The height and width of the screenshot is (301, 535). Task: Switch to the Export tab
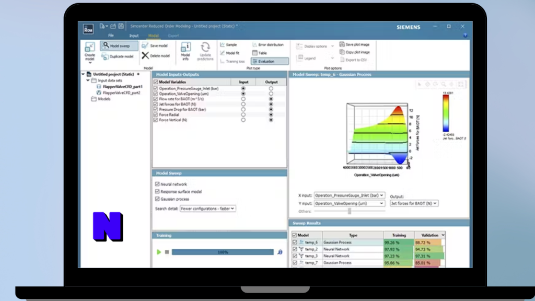click(173, 36)
